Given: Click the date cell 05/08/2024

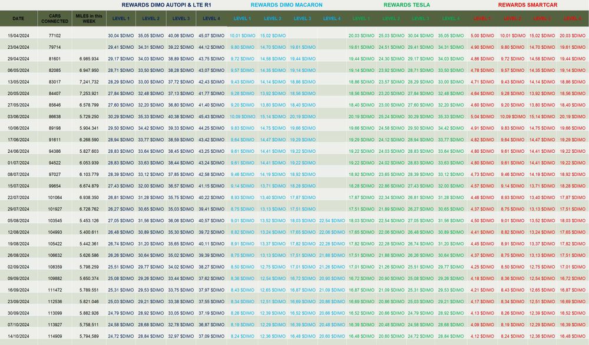Looking at the screenshot, I should point(18,221).
